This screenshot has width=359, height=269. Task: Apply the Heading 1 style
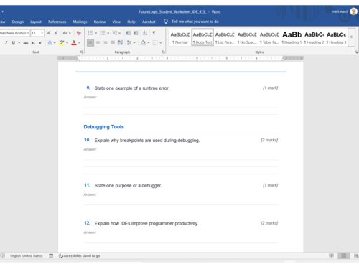click(x=292, y=37)
